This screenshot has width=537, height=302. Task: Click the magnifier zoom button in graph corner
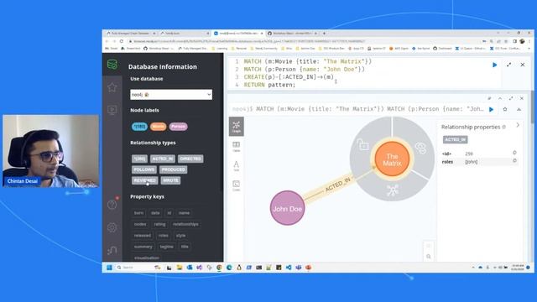(429, 257)
